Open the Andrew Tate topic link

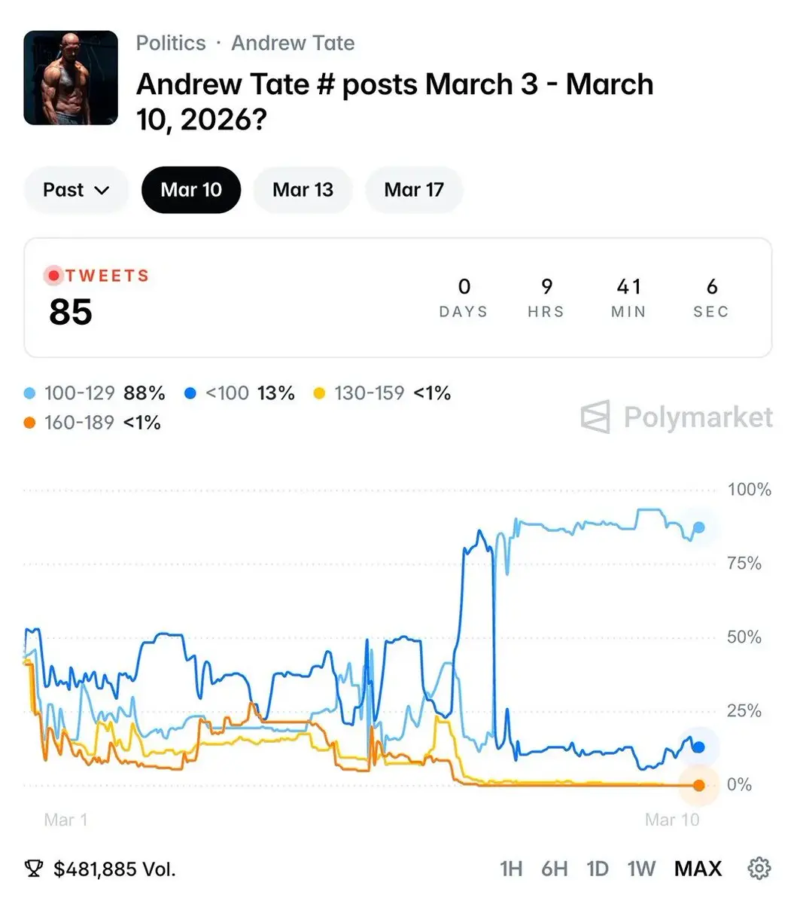pos(293,43)
